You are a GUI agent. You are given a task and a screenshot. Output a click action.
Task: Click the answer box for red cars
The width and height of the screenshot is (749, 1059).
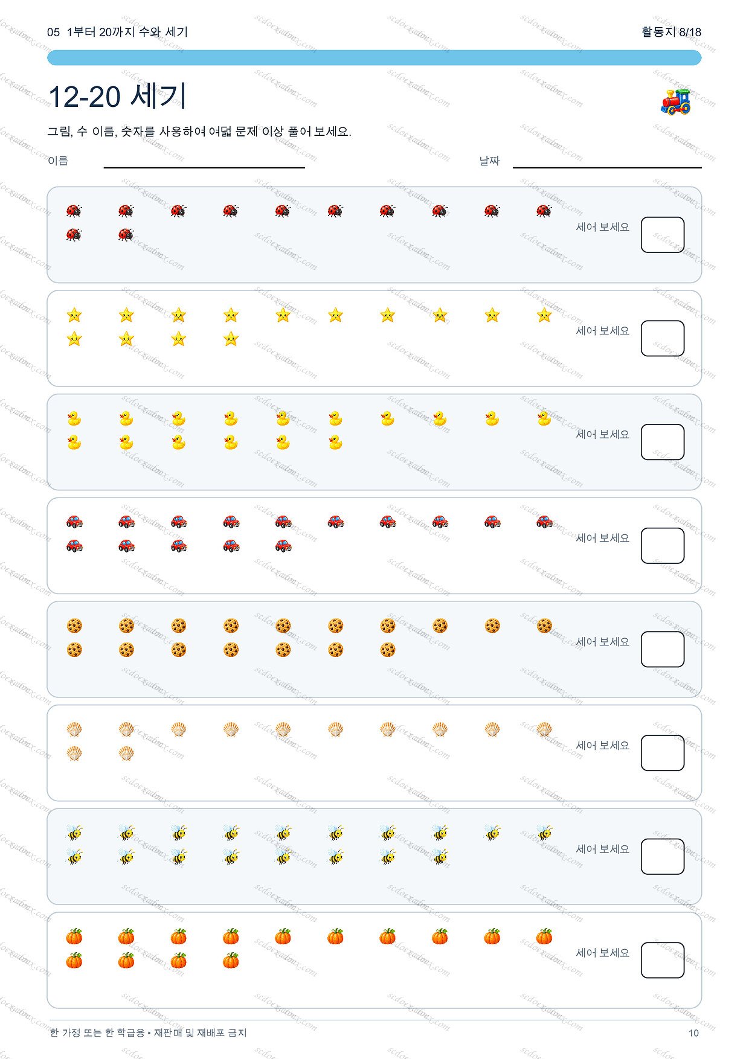tap(663, 546)
